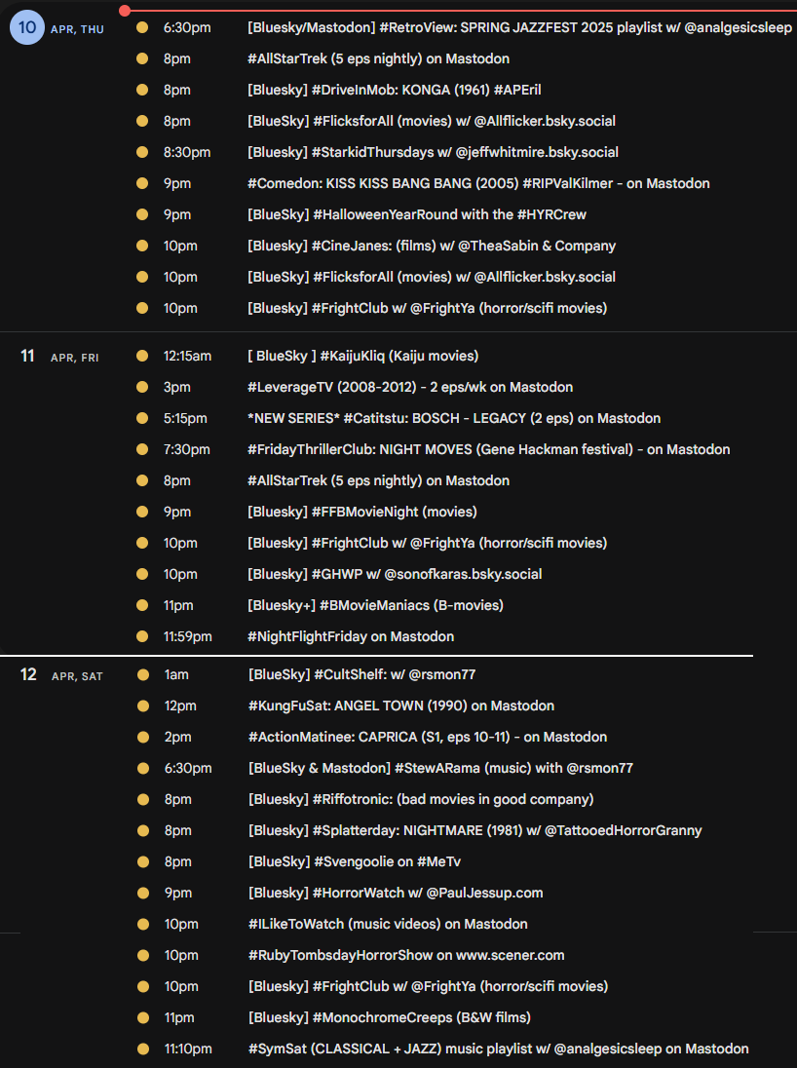The width and height of the screenshot is (797, 1068).
Task: Open #Svengoolie on #MeTv event
Action: point(355,862)
